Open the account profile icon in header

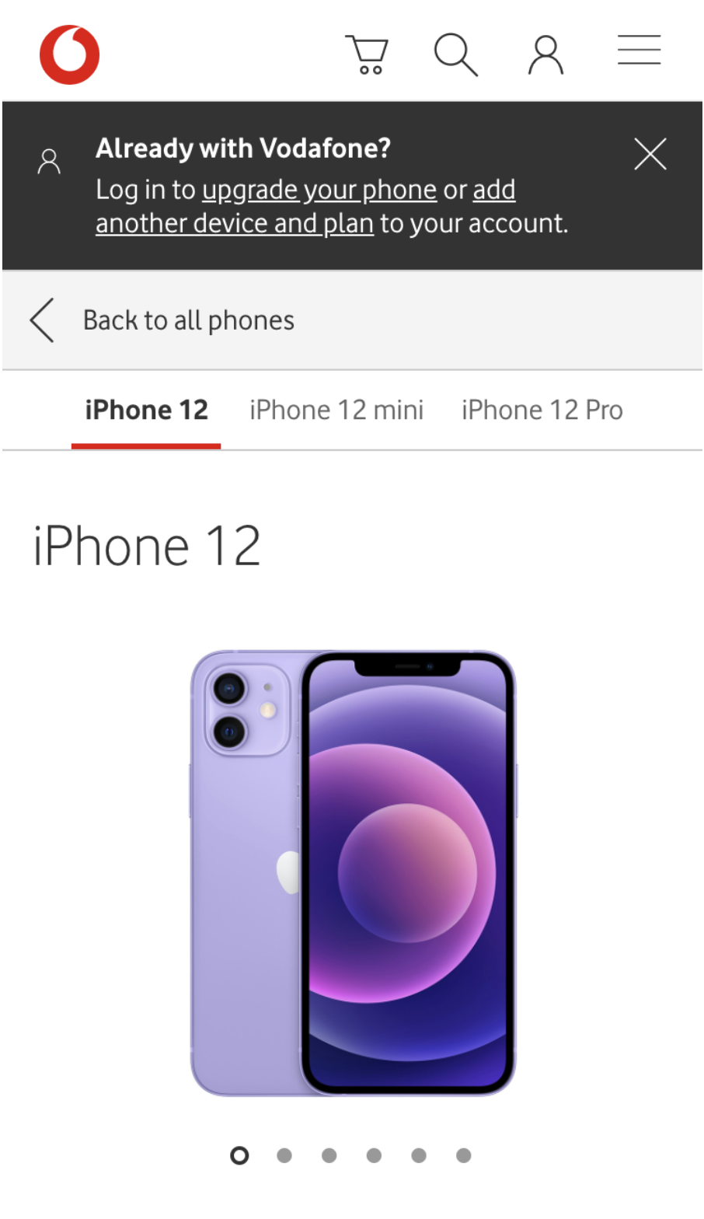(x=546, y=54)
